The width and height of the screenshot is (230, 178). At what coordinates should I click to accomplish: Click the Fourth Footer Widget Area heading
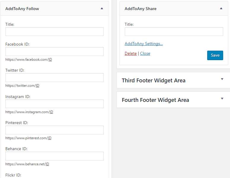[x=155, y=100]
